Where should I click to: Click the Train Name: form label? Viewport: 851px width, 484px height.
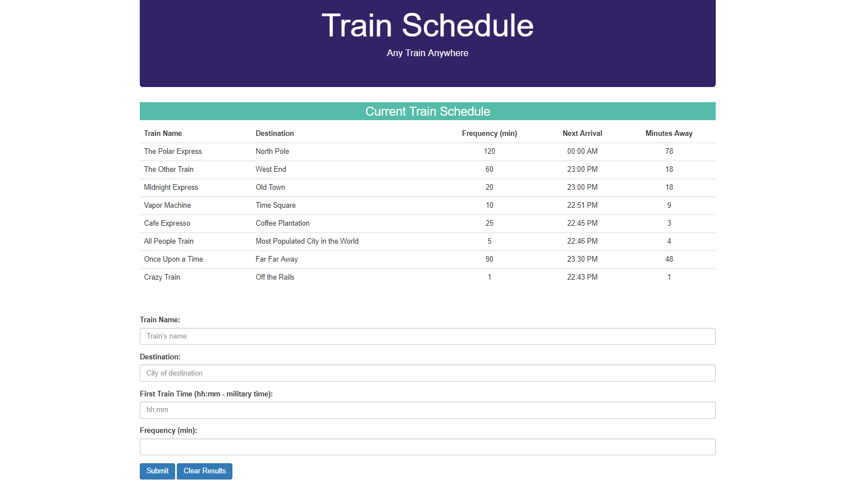(160, 320)
